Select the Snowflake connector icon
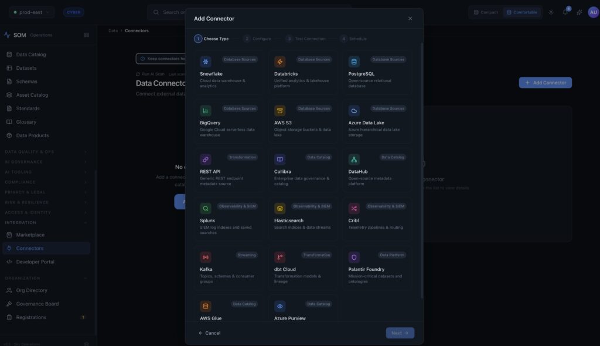 [206, 62]
